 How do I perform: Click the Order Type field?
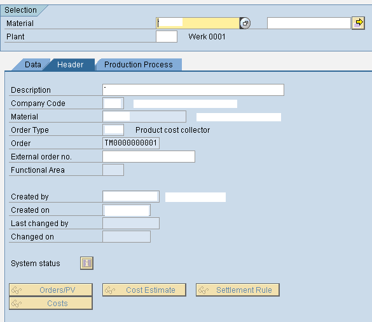point(113,130)
